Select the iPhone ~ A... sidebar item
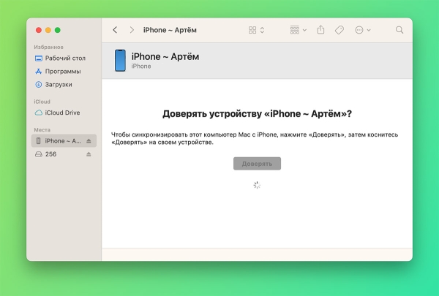 coord(62,140)
